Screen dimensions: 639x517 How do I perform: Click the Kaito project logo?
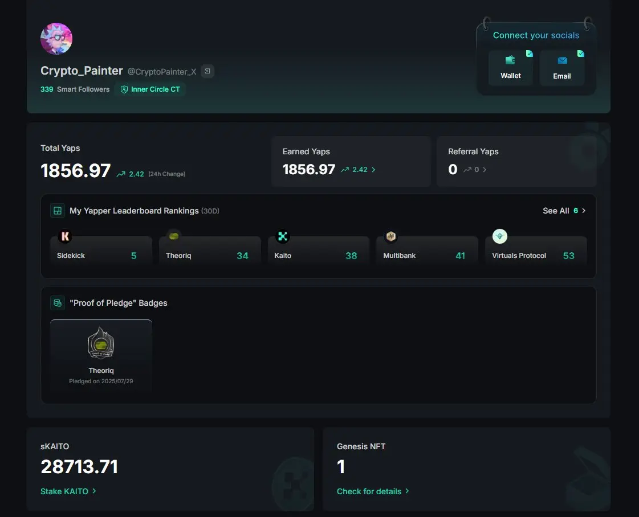tap(282, 236)
